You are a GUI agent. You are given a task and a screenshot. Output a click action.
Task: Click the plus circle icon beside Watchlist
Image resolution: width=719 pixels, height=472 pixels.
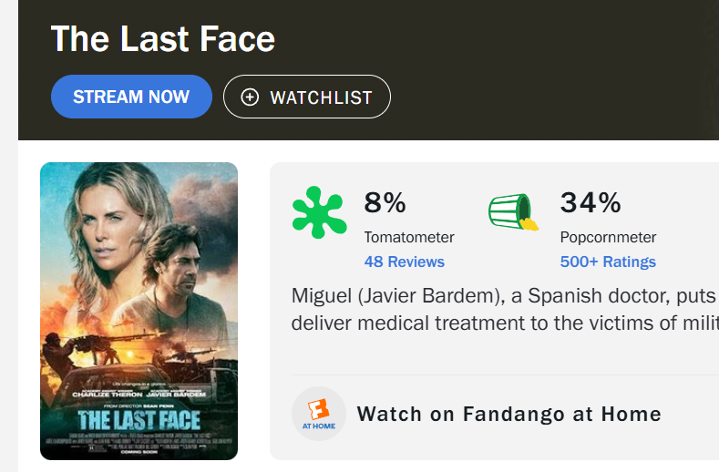(251, 97)
